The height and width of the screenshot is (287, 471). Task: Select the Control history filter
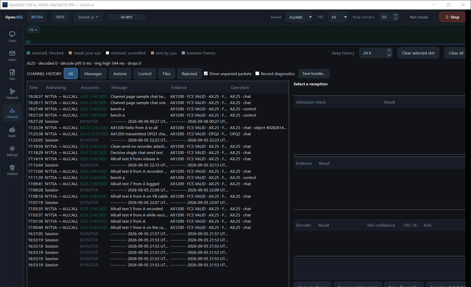click(x=145, y=74)
